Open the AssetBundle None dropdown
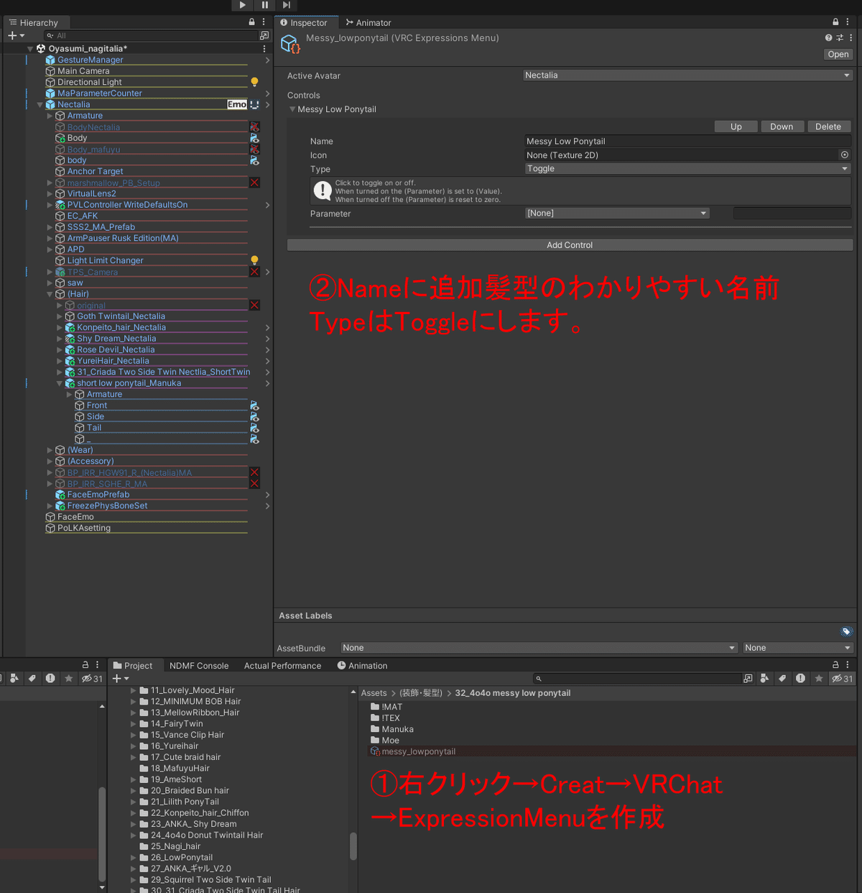862x893 pixels. 539,648
